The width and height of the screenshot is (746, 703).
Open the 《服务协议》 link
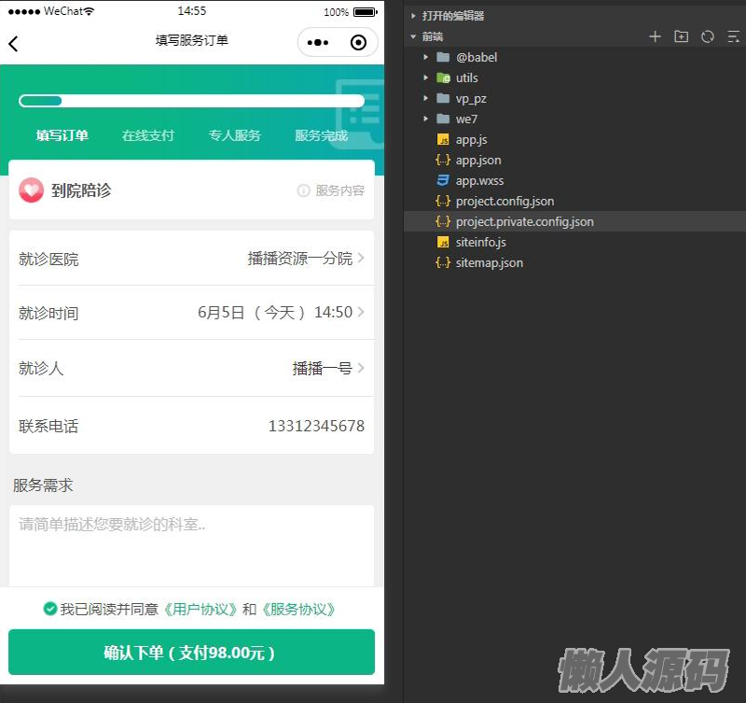[x=298, y=609]
